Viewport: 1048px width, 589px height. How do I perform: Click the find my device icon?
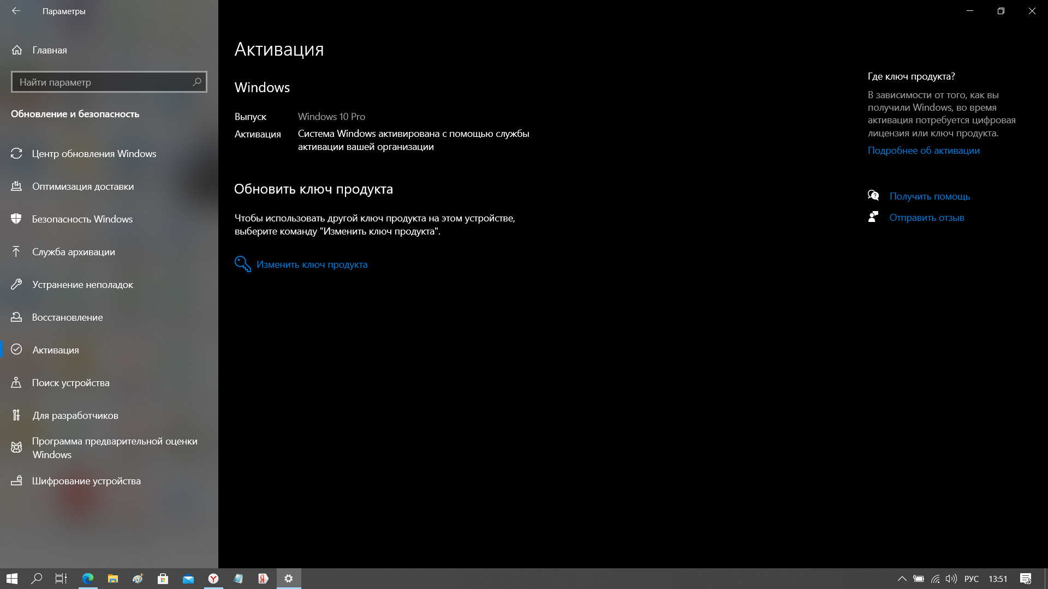click(16, 382)
